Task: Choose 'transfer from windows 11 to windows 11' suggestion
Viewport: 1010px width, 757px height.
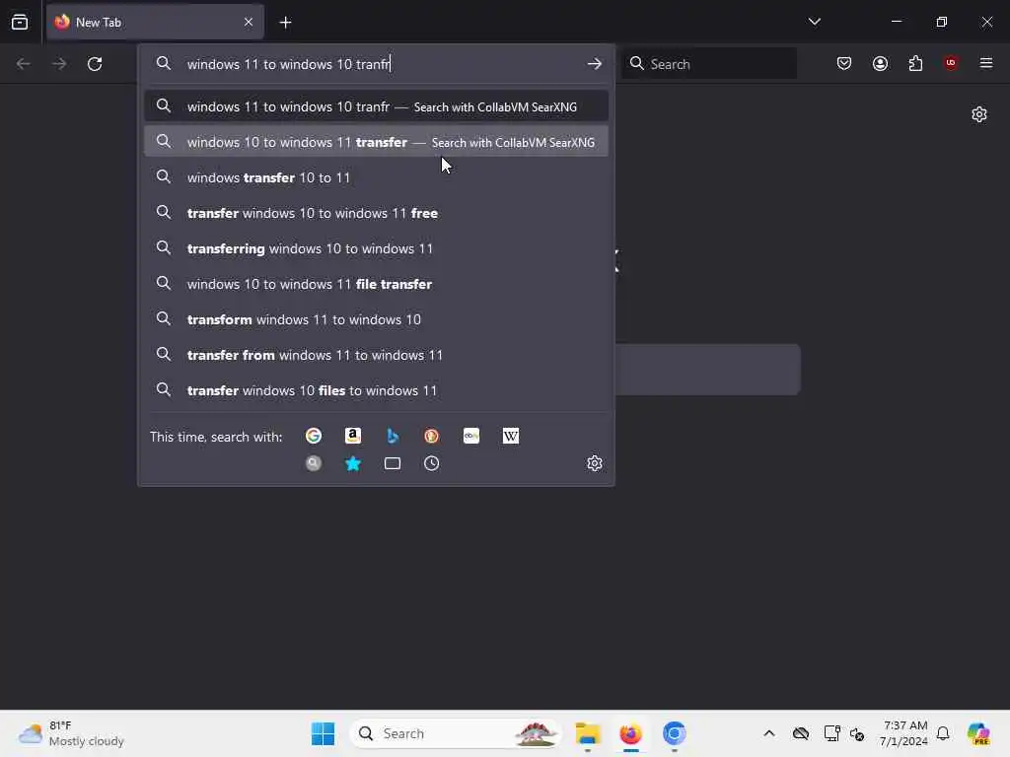Action: click(376, 354)
